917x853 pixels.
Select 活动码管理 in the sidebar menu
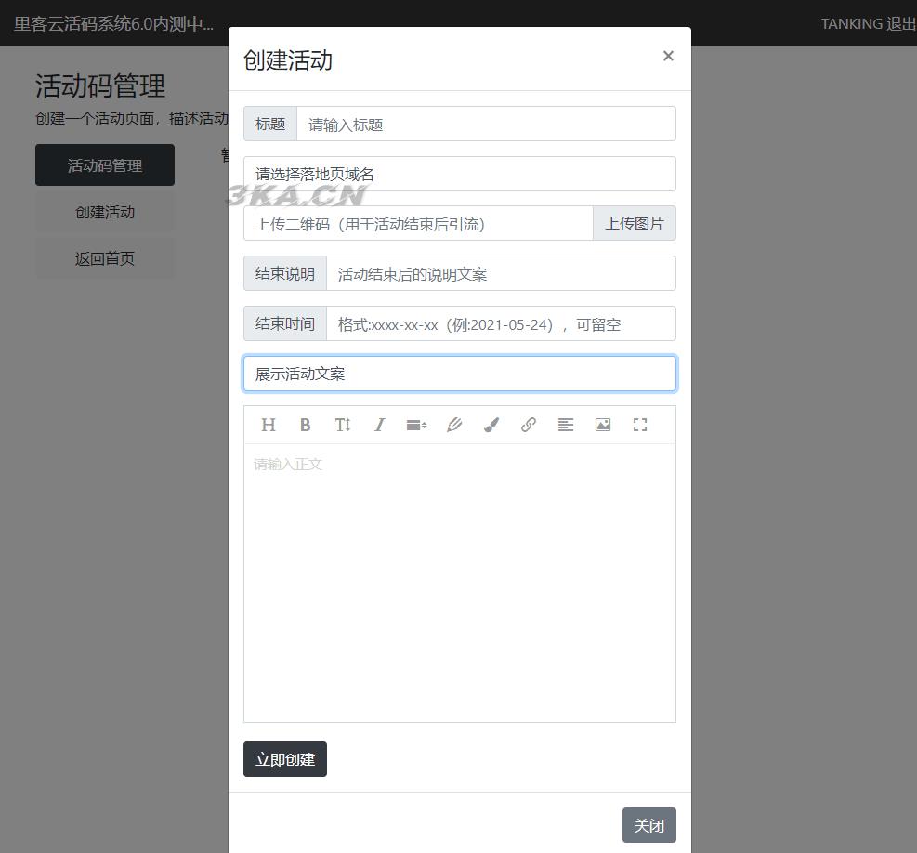pos(105,165)
